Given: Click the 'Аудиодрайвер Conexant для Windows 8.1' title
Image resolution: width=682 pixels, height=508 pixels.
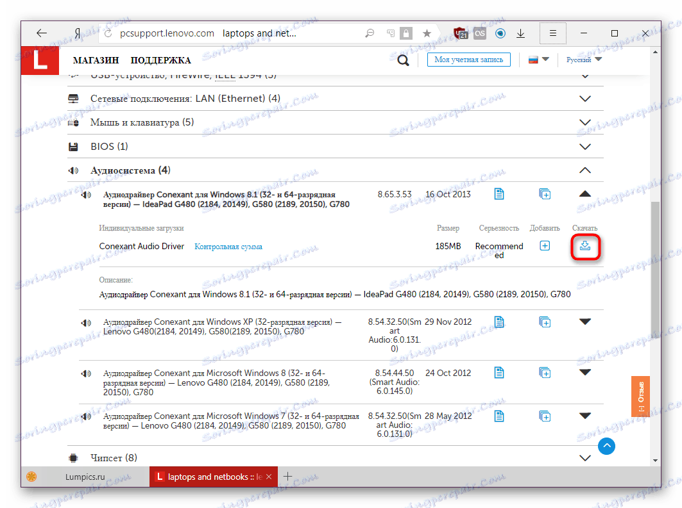Looking at the screenshot, I should click(226, 199).
